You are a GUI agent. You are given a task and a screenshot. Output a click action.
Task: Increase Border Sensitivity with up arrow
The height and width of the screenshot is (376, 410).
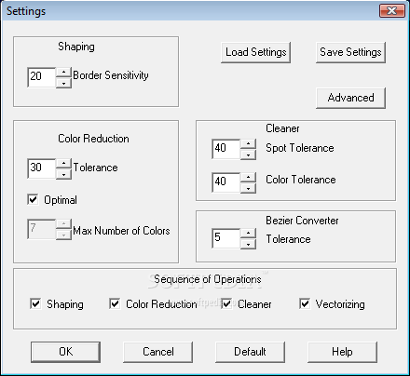pos(63,72)
